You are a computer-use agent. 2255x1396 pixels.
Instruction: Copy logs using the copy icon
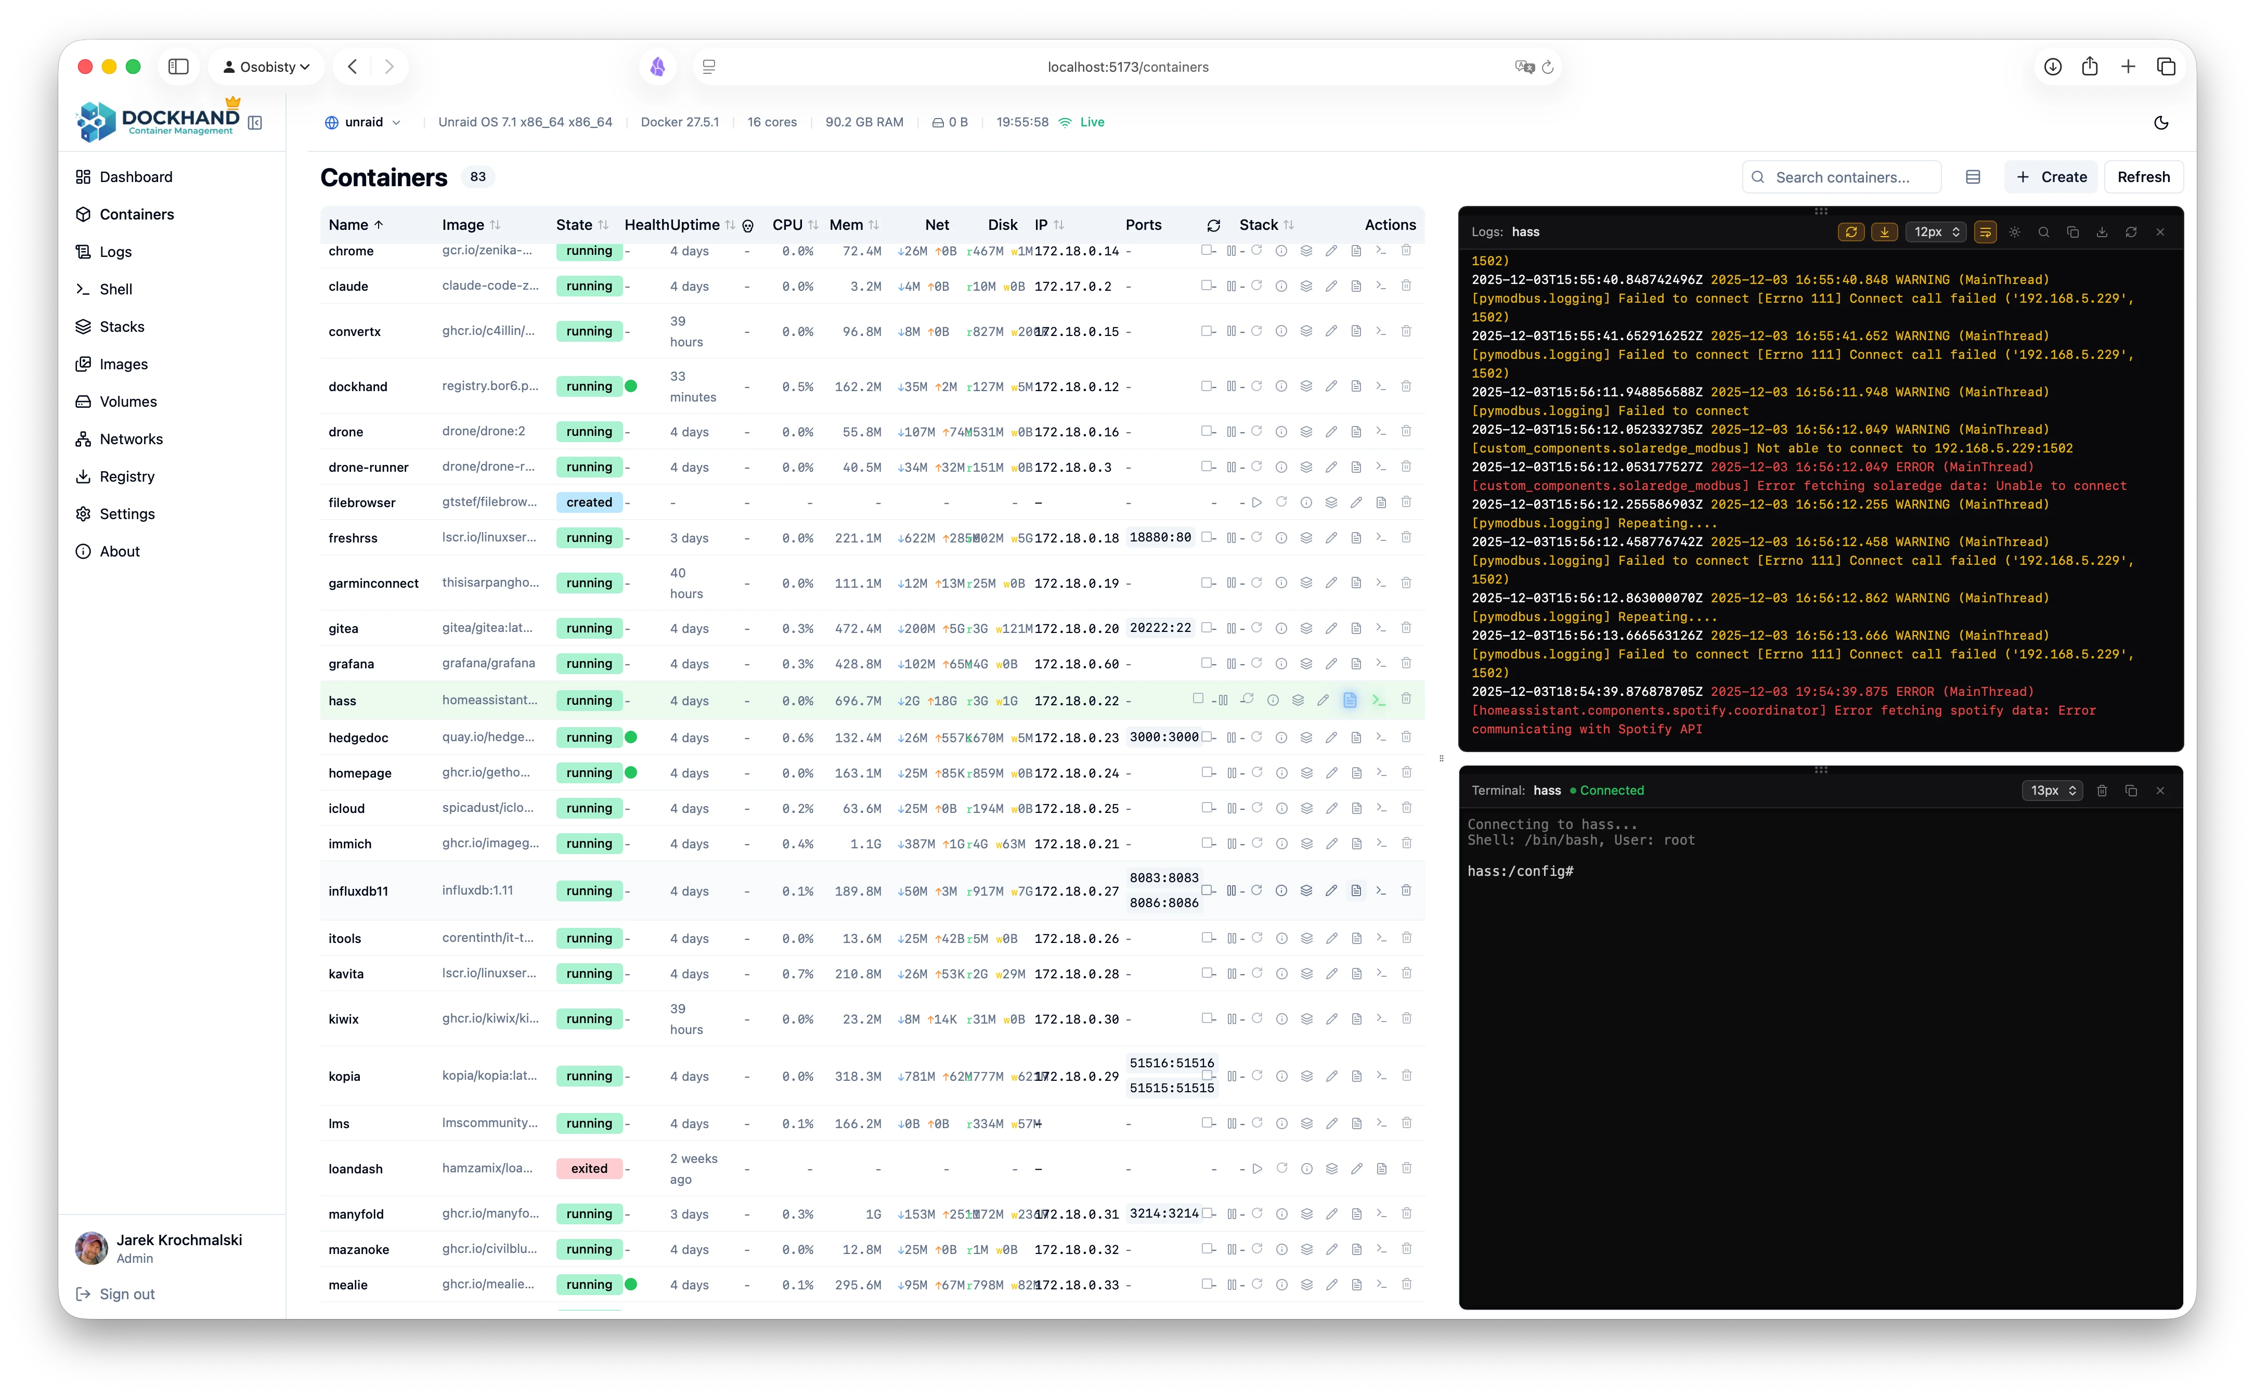(x=2072, y=232)
